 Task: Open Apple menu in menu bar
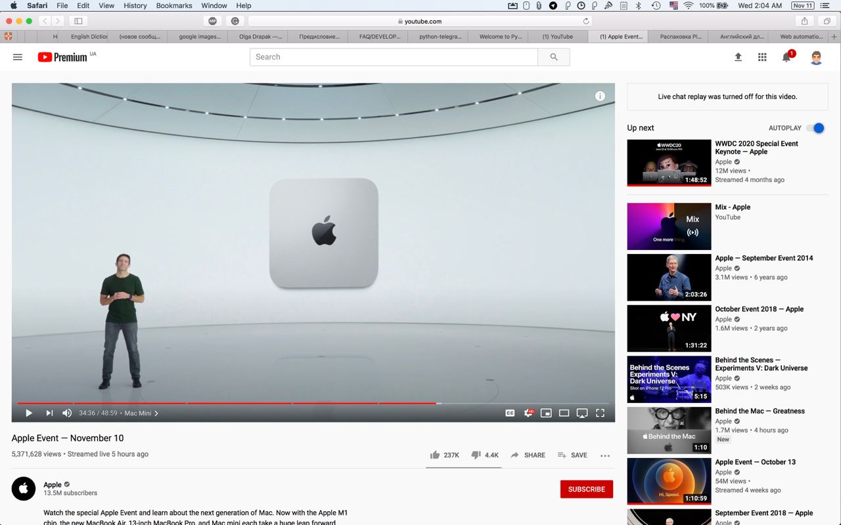coord(14,5)
